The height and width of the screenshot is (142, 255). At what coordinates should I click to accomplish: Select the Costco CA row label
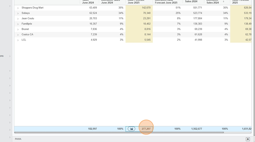pos(27,34)
